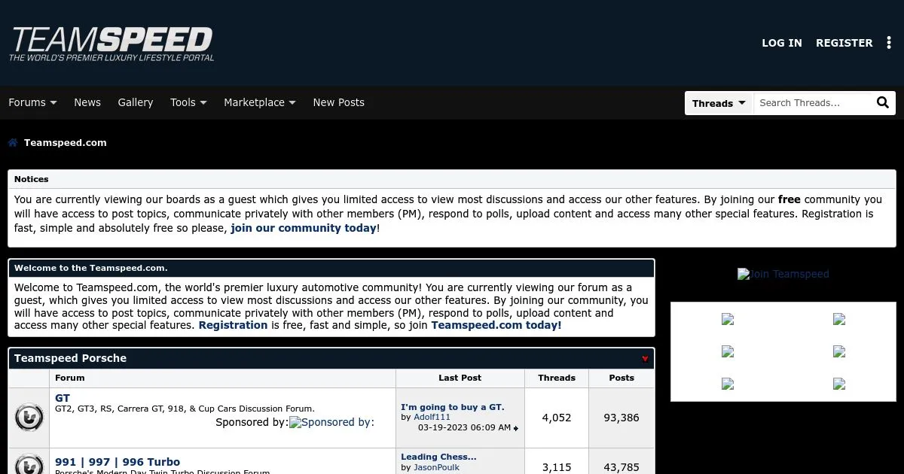This screenshot has width=904, height=474.
Task: Open the Tools dropdown menu
Action: [188, 102]
